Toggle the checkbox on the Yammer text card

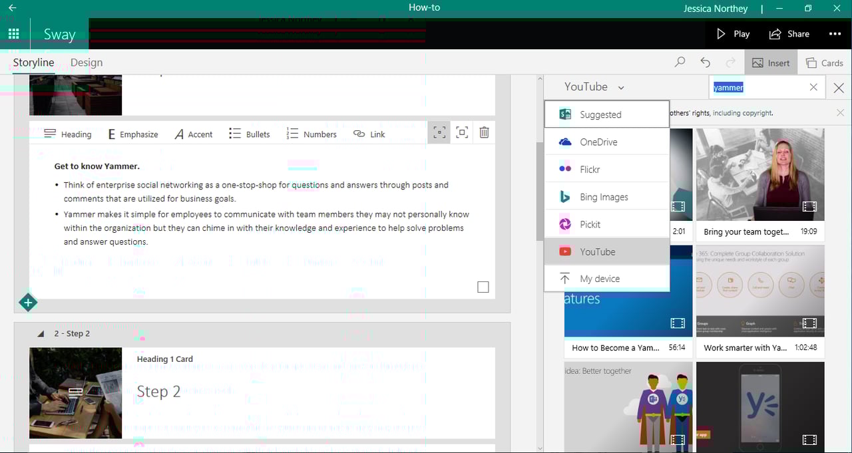click(483, 287)
